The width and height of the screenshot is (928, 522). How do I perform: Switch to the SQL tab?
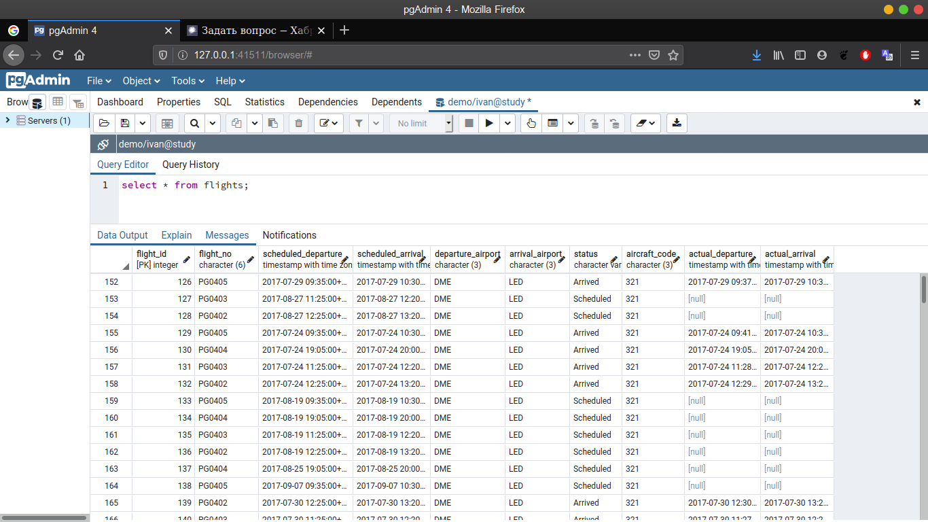click(223, 102)
